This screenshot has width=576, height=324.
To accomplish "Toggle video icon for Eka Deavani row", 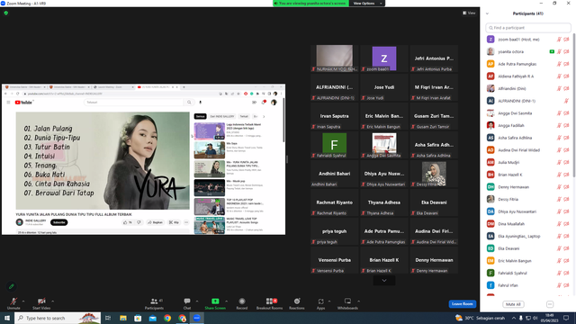I will tap(566, 248).
